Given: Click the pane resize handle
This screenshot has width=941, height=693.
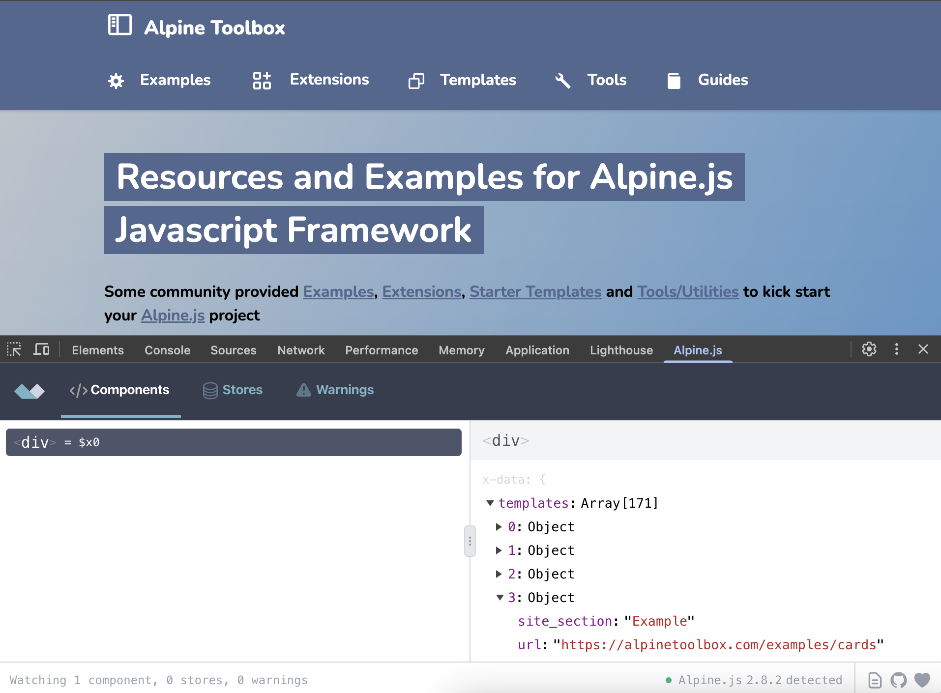Looking at the screenshot, I should (x=470, y=541).
